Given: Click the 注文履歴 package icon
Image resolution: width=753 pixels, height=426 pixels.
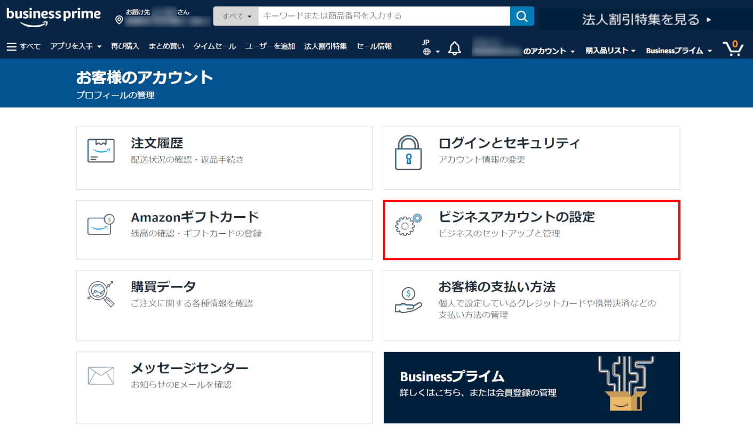Looking at the screenshot, I should [x=101, y=151].
